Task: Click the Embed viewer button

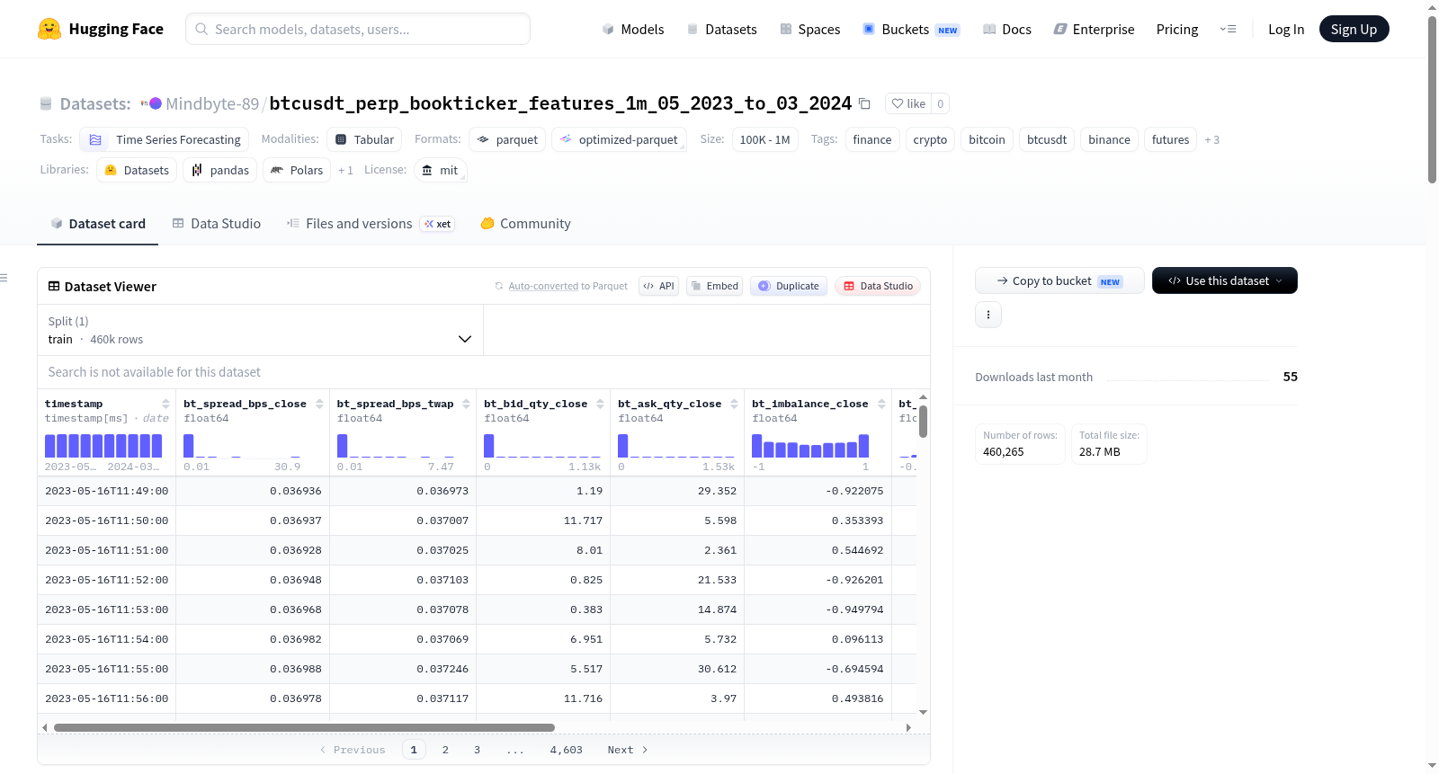Action: (x=714, y=286)
